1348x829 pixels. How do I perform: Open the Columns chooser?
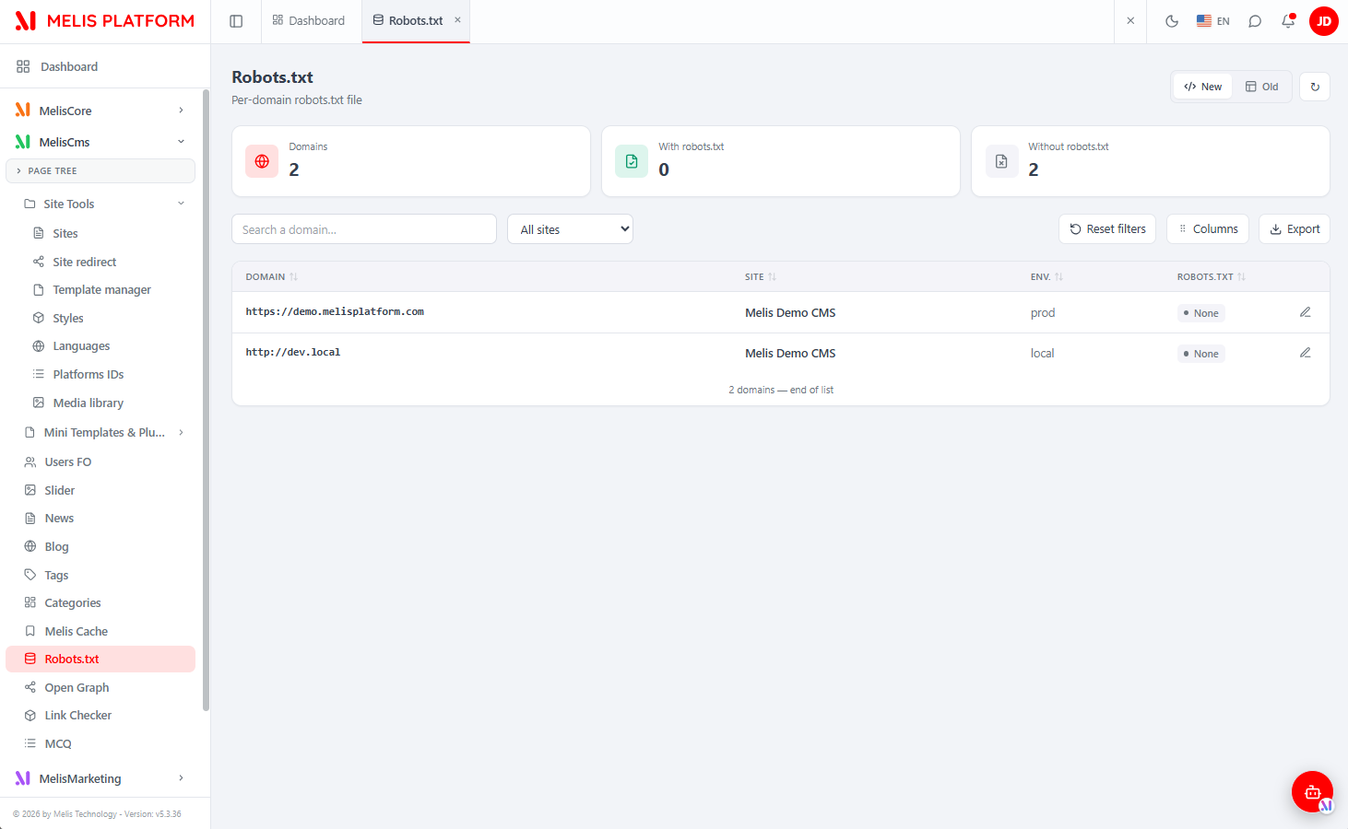tap(1208, 229)
